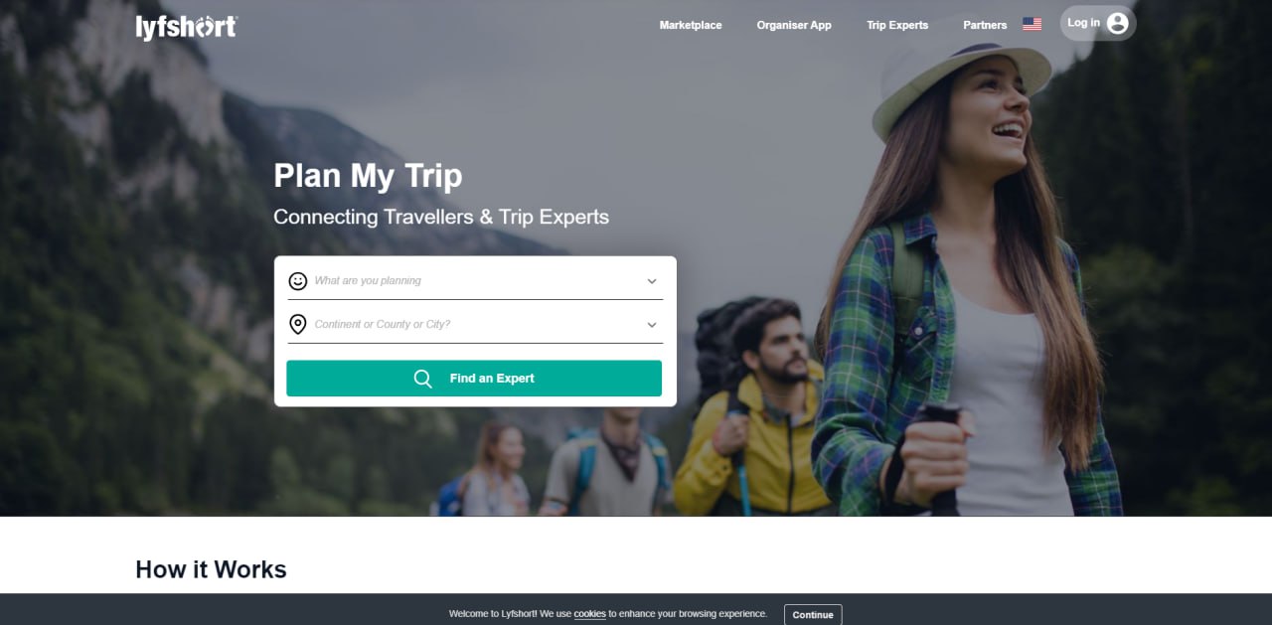Click the magnifying glass search icon
1272x625 pixels.
(423, 379)
